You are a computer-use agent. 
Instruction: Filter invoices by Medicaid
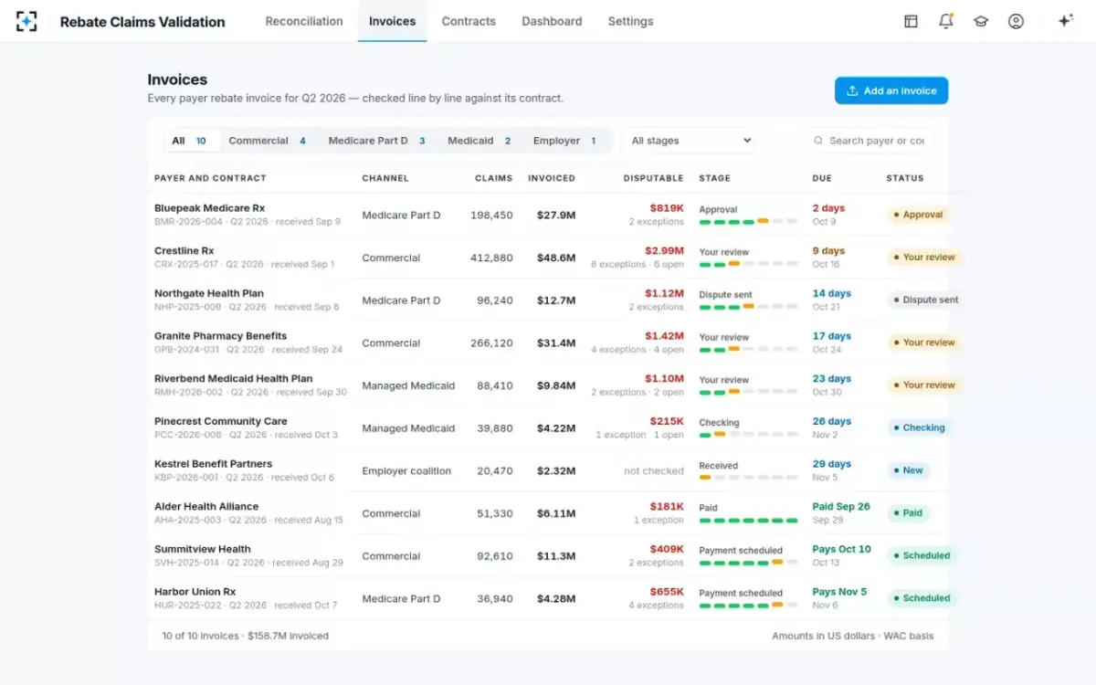coord(479,141)
